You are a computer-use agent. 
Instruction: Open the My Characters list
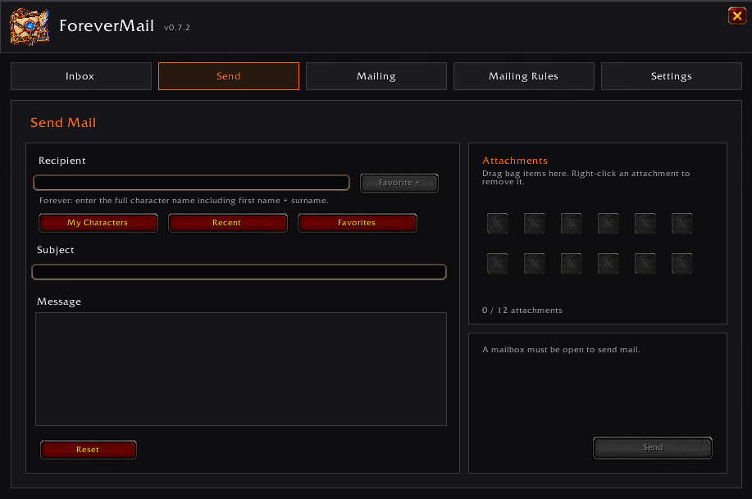pyautogui.click(x=98, y=223)
